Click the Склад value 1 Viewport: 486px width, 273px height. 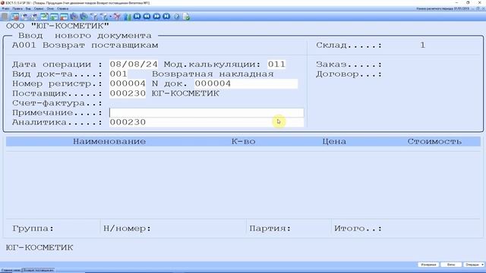(x=422, y=45)
